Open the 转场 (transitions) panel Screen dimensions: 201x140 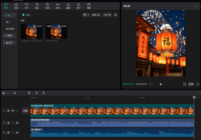58,6
